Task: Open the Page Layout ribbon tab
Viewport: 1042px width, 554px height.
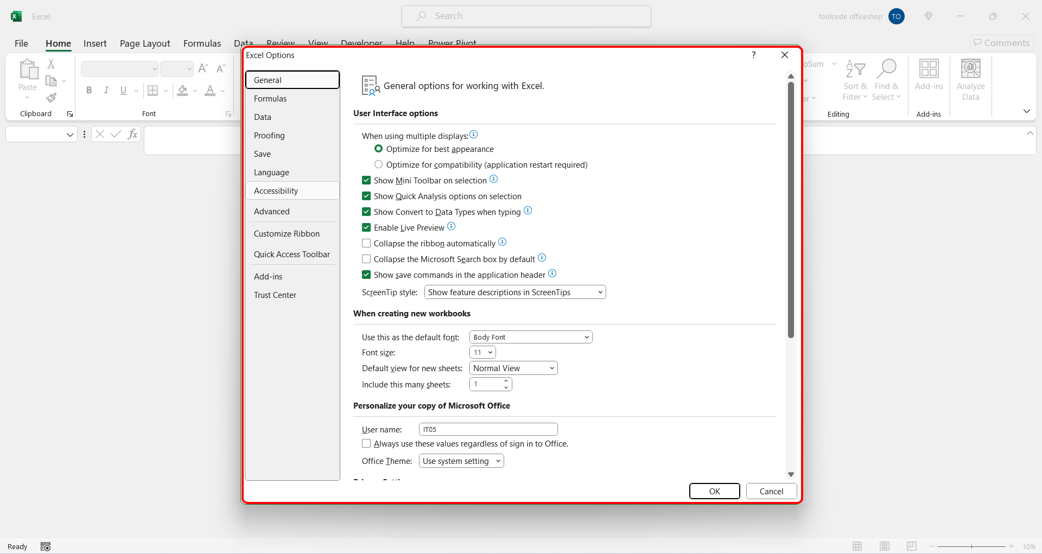Action: 145,43
